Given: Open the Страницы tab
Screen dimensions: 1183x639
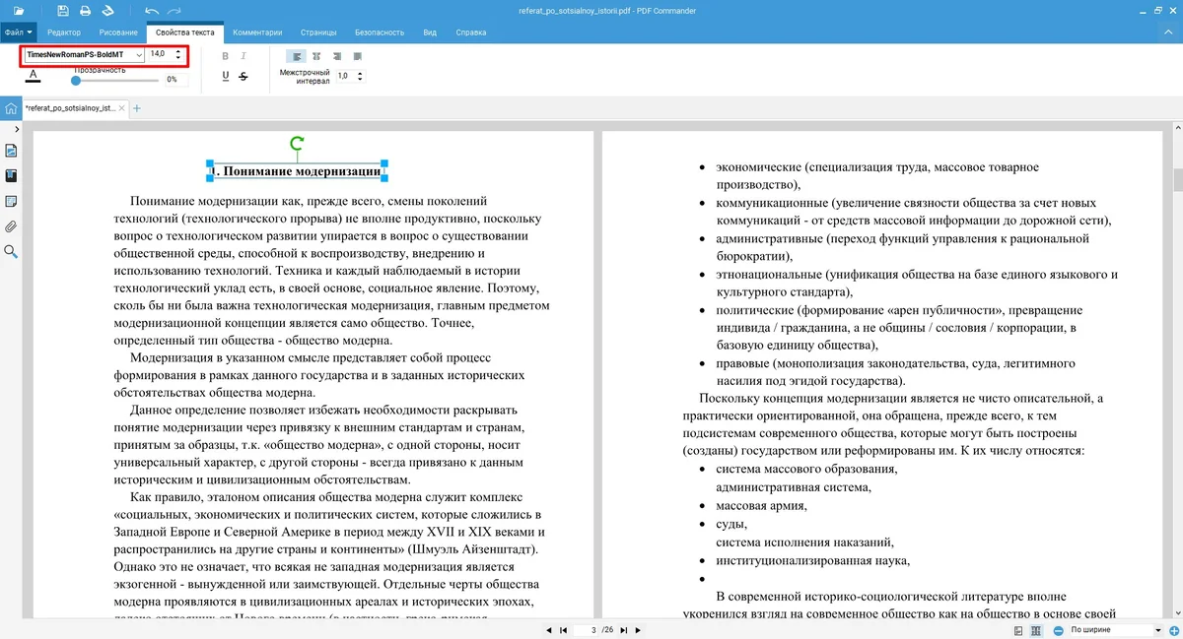Looking at the screenshot, I should click(320, 32).
